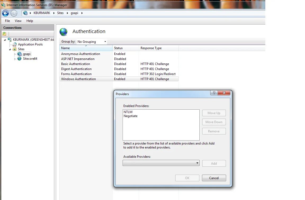Click Sites in the breadcrumb path
This screenshot has width=305, height=200.
click(60, 13)
